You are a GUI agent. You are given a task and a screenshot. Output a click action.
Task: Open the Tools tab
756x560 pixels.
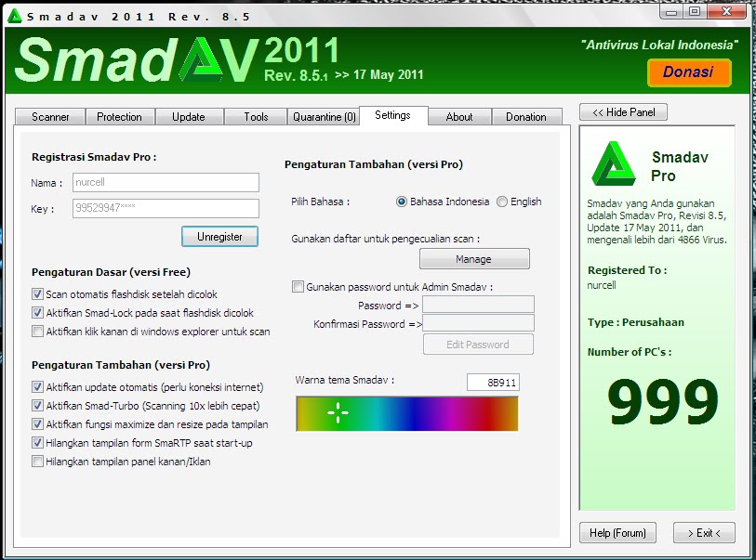256,116
